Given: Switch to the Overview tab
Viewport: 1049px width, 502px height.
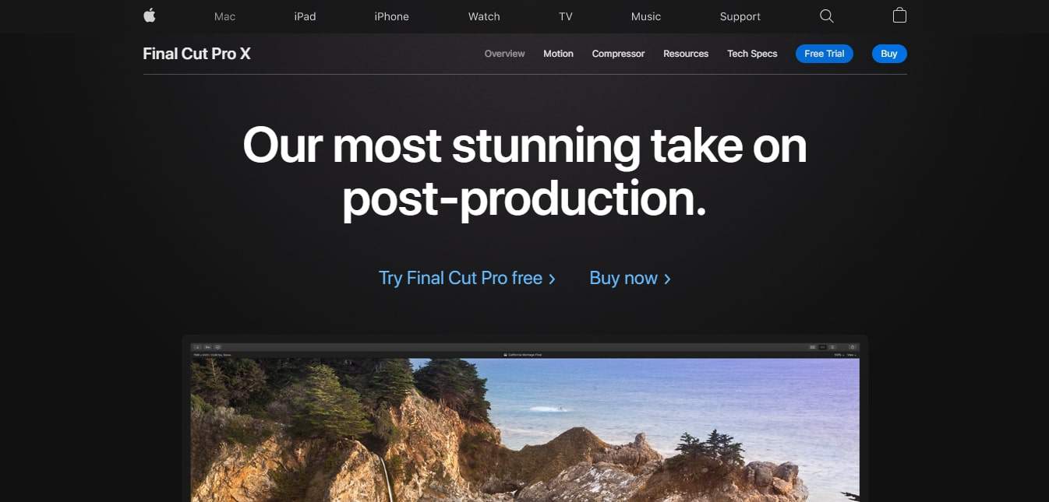Looking at the screenshot, I should point(505,54).
